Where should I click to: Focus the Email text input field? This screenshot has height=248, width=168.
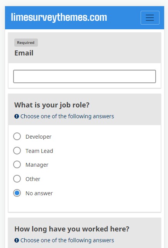tap(85, 76)
